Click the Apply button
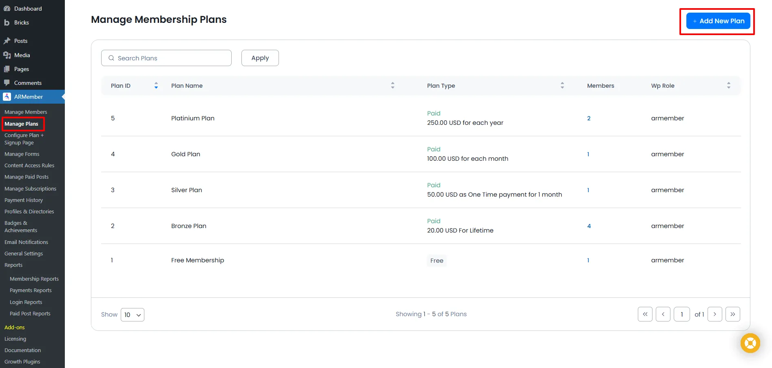This screenshot has width=772, height=368. (260, 58)
